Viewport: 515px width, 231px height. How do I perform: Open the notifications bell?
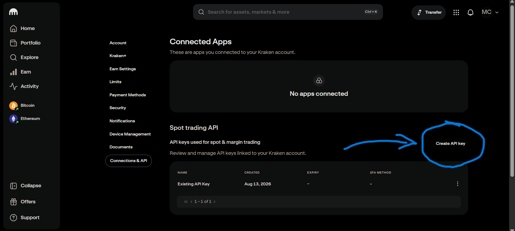(470, 12)
